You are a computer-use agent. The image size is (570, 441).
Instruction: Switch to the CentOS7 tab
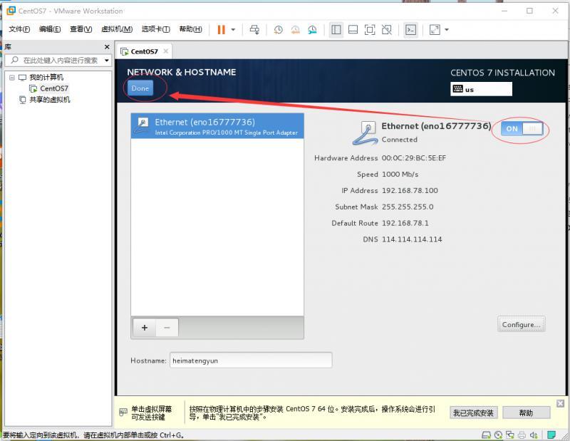[x=144, y=51]
